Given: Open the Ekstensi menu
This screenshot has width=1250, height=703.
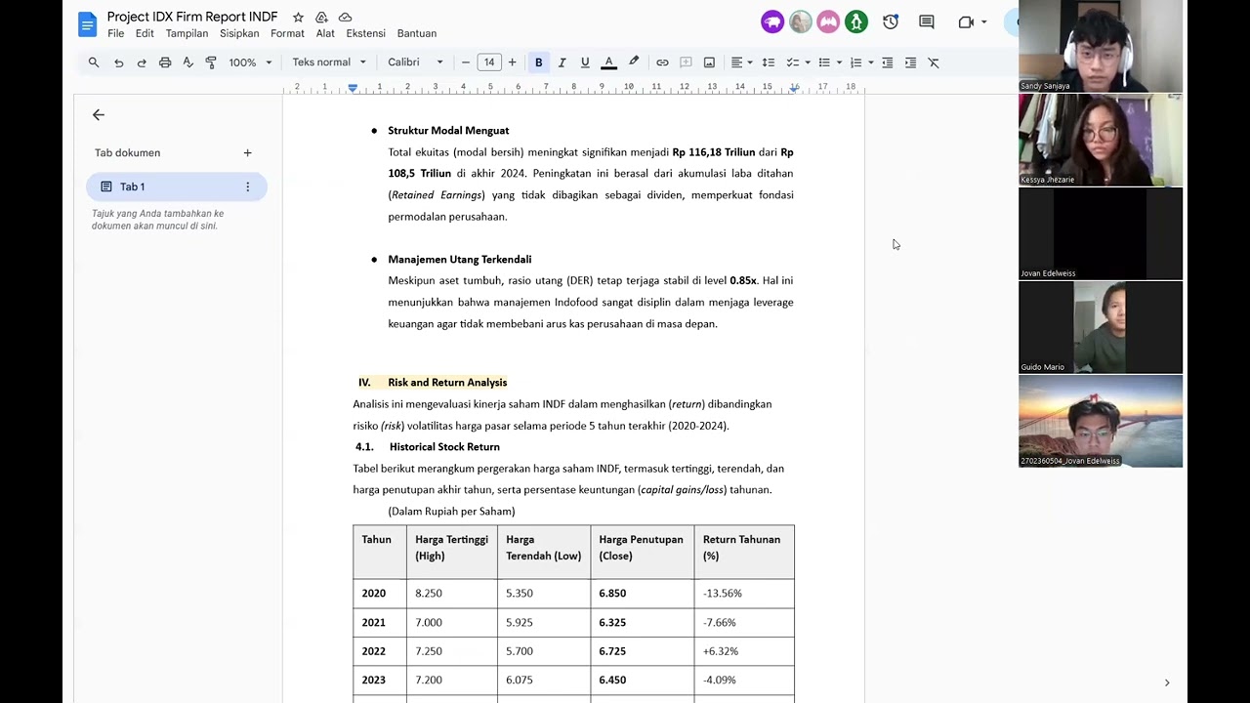Looking at the screenshot, I should click(365, 33).
